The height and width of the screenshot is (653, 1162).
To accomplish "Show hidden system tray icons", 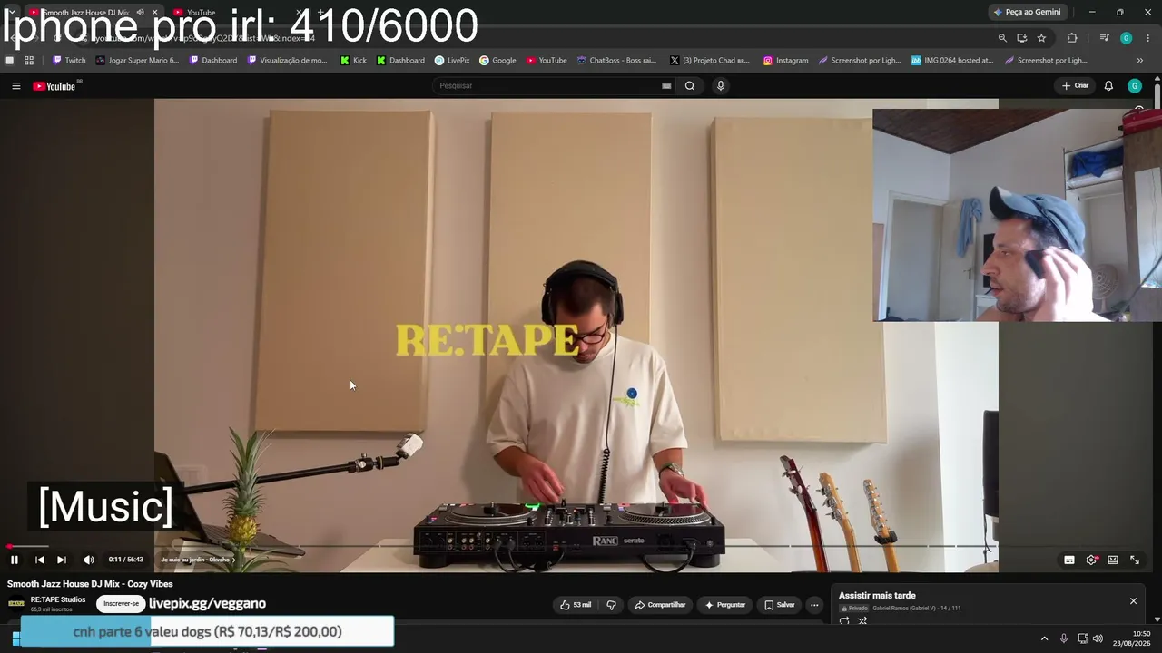I will coord(1044,638).
